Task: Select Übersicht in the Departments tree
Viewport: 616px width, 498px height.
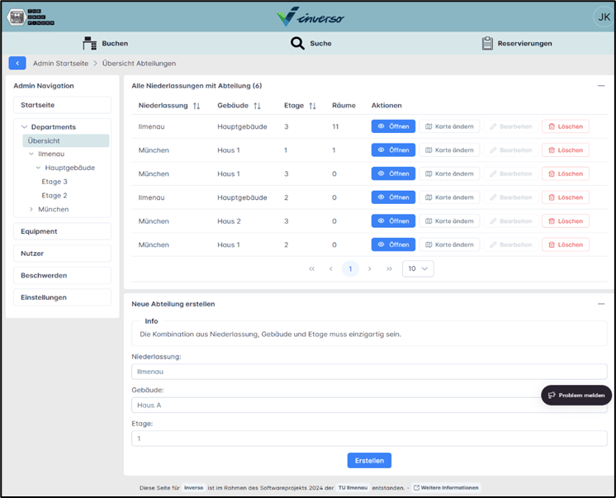Action: [66, 140]
